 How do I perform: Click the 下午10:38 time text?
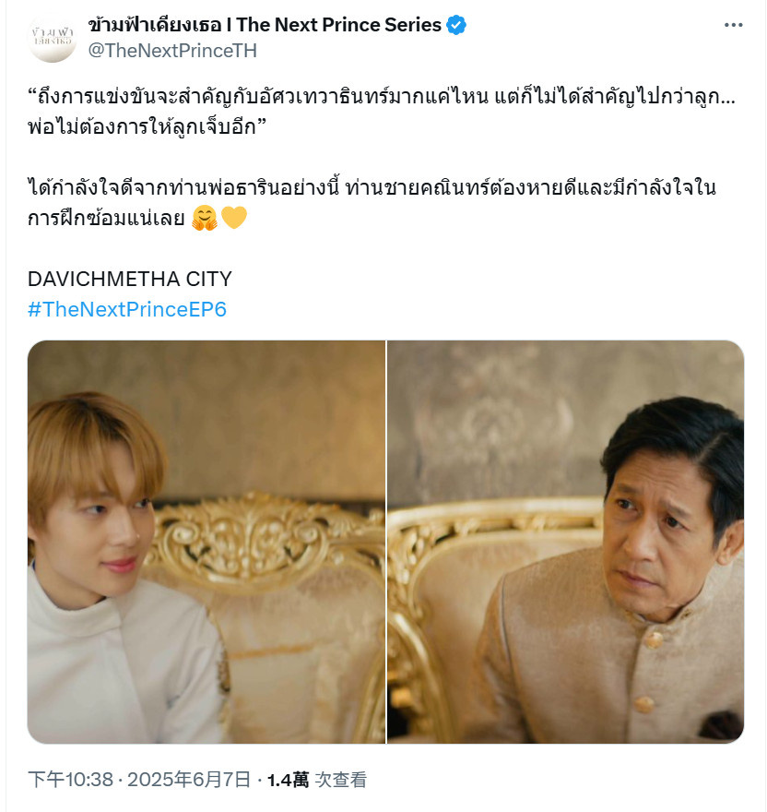coord(70,780)
